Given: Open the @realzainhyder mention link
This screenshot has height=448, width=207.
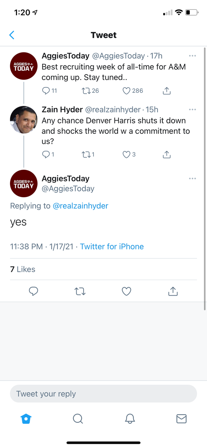Looking at the screenshot, I should point(80,206).
